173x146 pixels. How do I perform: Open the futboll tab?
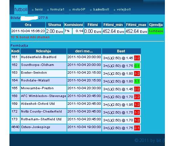coord(21,9)
